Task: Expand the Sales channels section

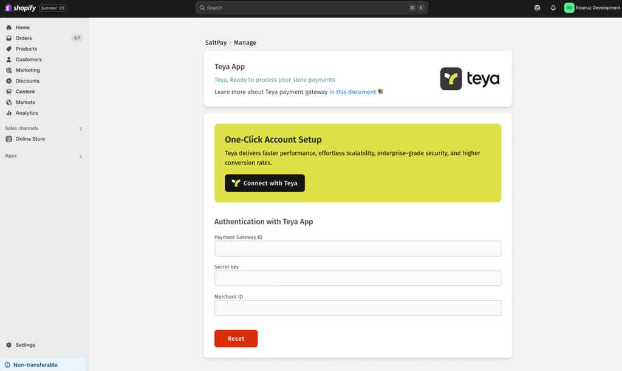Action: tap(80, 129)
